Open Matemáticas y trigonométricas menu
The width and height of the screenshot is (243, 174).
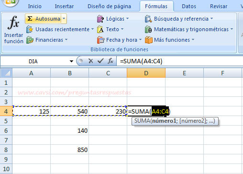click(189, 29)
